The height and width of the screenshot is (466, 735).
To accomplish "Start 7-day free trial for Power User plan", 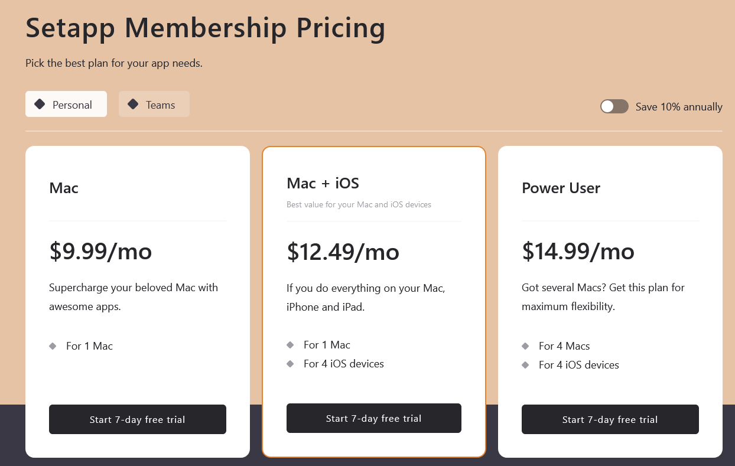I will click(610, 419).
